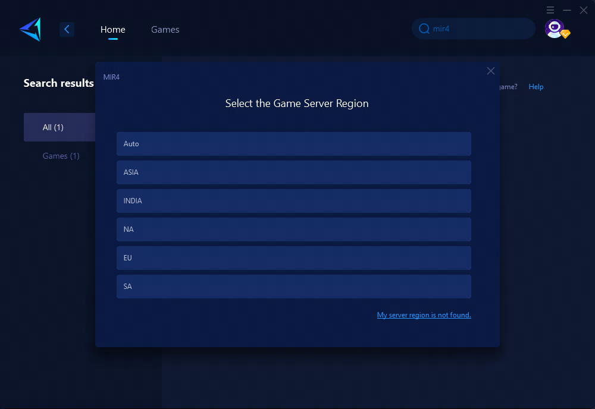This screenshot has height=409, width=595.
Task: Switch to the Games tab
Action: pyautogui.click(x=165, y=30)
